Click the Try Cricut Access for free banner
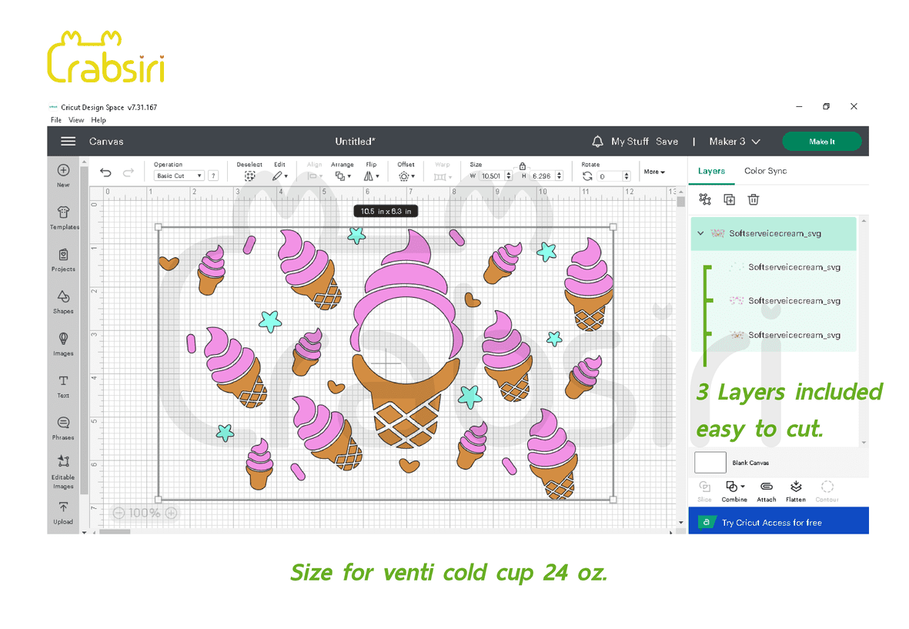This screenshot has height=629, width=909. click(x=778, y=523)
